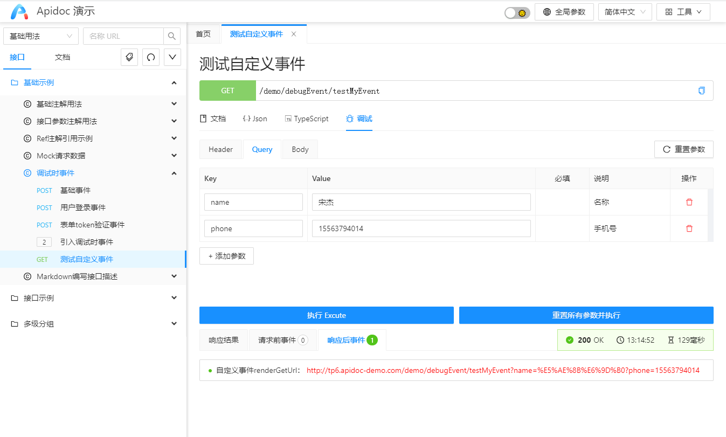Screen dimensions: 726x437
Task: Click the 添加参数 button
Action: point(226,256)
